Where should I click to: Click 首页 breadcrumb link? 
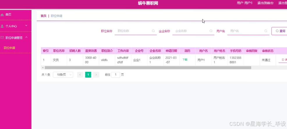click(x=43, y=16)
